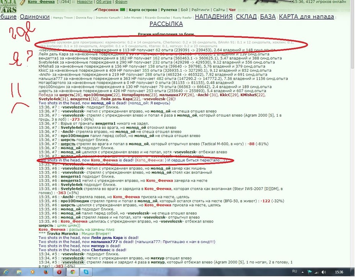
Task: Open Firefox from the taskbar
Action: (x=46, y=272)
